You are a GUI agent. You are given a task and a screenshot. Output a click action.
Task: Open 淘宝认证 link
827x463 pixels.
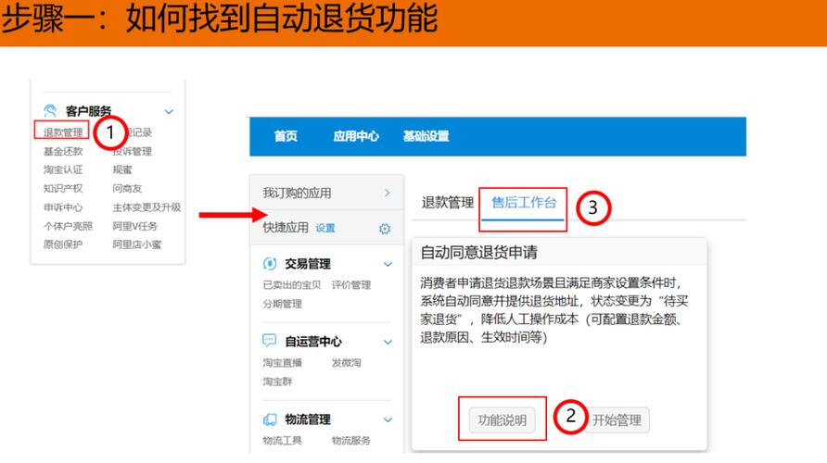point(63,169)
